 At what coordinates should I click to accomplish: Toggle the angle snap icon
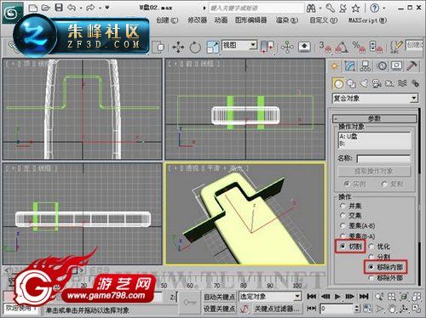pos(342,47)
